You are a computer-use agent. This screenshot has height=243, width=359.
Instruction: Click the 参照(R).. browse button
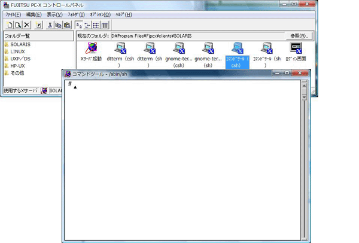click(299, 36)
